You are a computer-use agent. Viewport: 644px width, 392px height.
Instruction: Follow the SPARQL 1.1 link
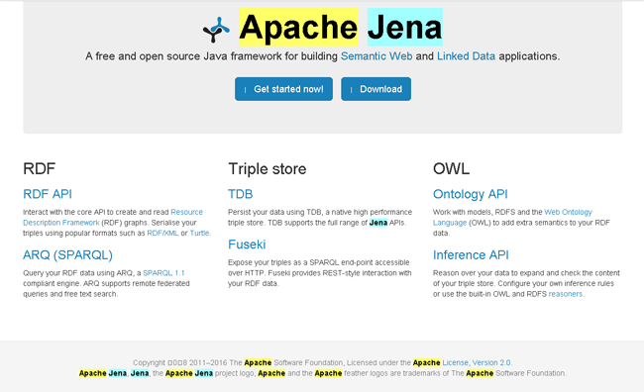(163, 273)
